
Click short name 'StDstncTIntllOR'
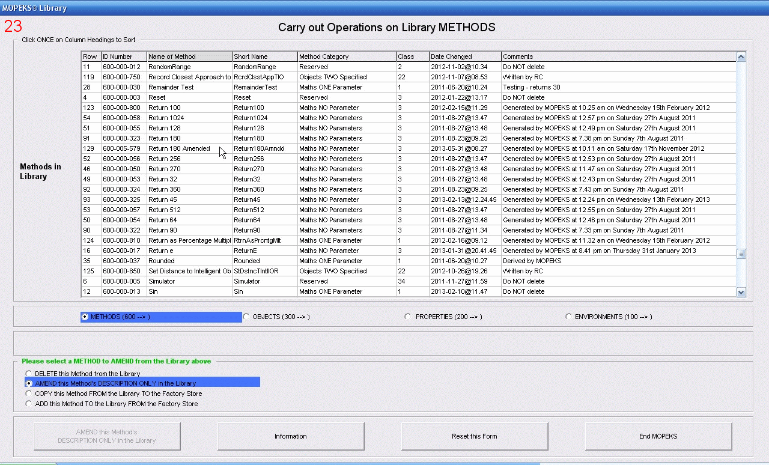[256, 271]
